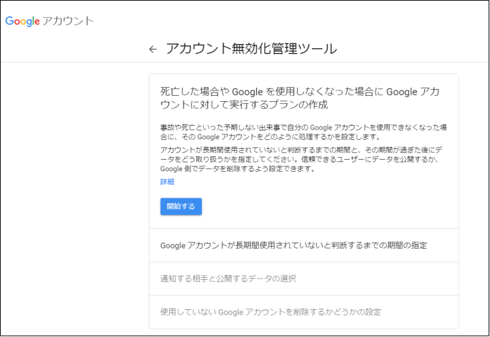Click the back arrow beside the page title
This screenshot has height=337, width=490.
point(153,49)
